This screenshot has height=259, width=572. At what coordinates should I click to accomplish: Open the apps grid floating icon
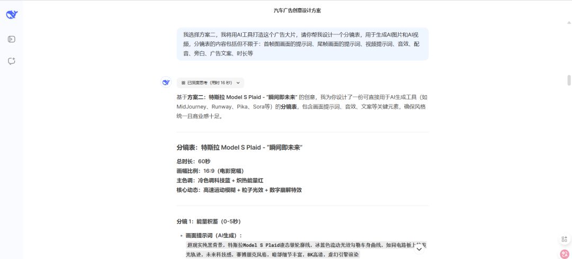(x=565, y=239)
